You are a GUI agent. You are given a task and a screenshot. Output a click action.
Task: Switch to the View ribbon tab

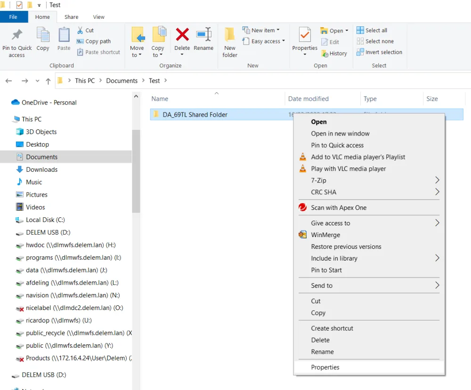[x=99, y=17]
